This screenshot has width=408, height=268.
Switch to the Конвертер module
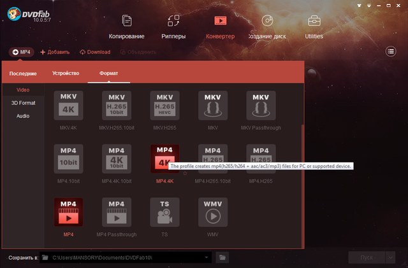click(221, 27)
